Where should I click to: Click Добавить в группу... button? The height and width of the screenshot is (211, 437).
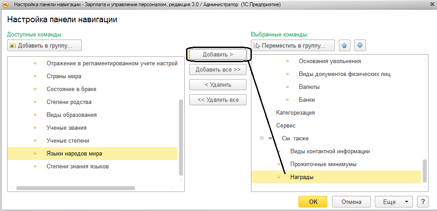click(x=44, y=45)
